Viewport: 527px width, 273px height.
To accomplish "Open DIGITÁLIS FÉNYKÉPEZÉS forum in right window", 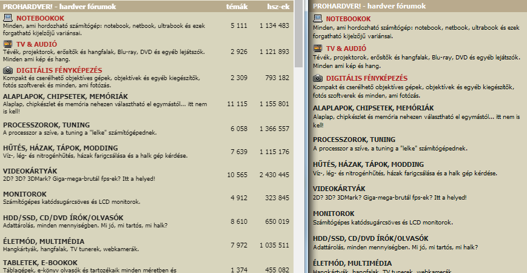I will pos(367,78).
